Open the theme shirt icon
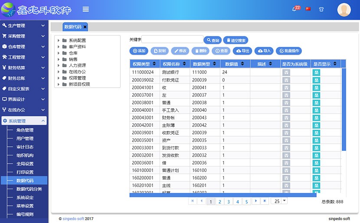360x223 pixels. 321,9
